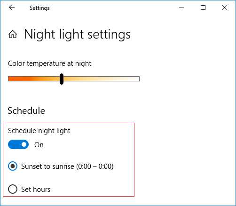
Task: Click the "Schedule night light" label
Action: 39,131
